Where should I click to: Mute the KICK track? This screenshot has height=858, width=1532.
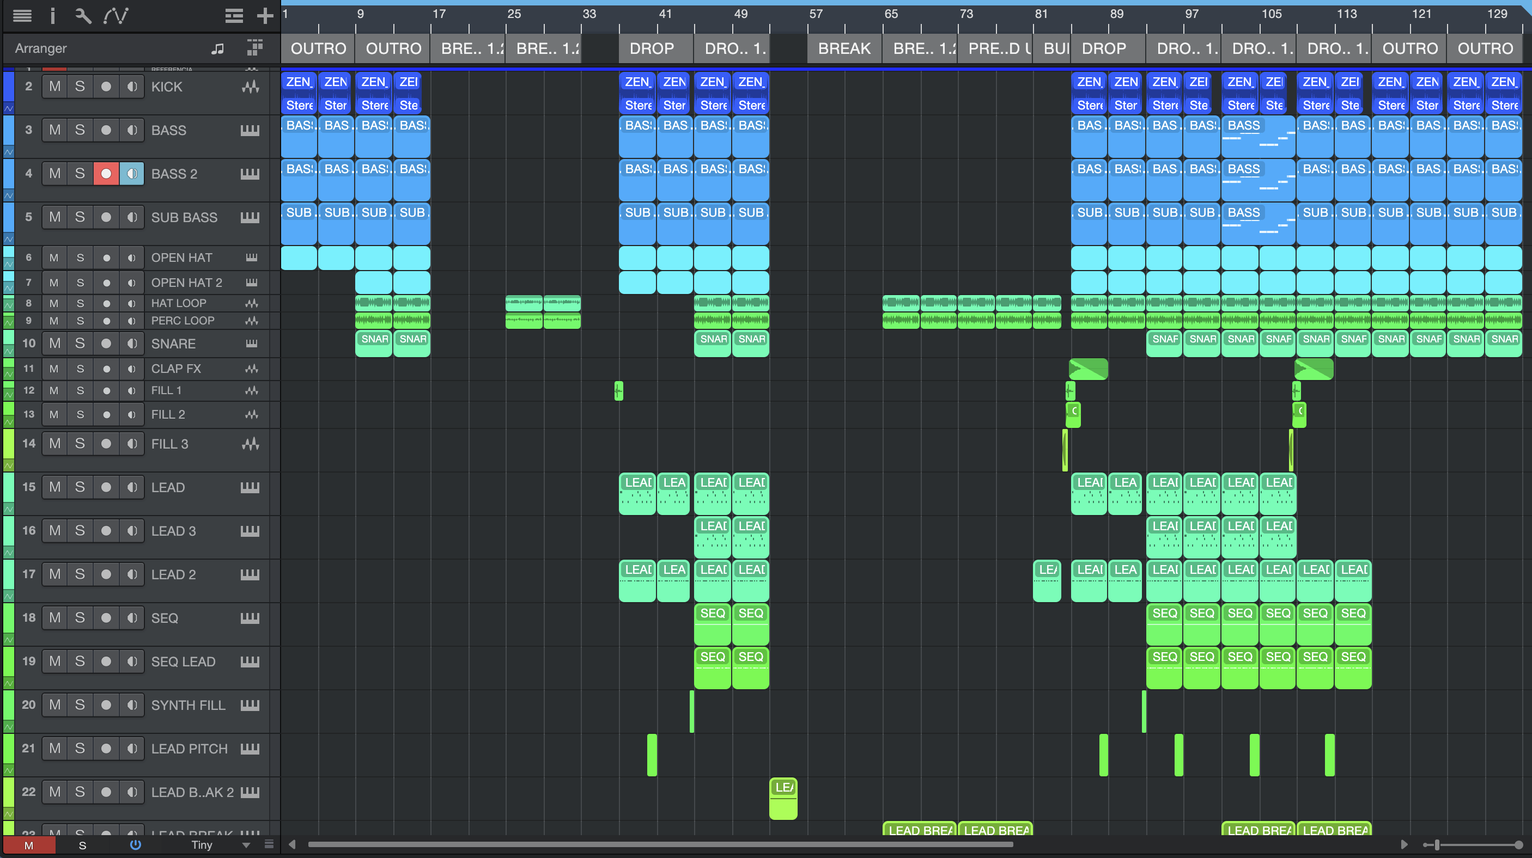(x=54, y=87)
